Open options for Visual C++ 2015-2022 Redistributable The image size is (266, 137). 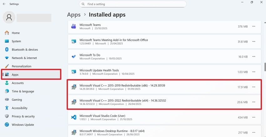coord(253,102)
